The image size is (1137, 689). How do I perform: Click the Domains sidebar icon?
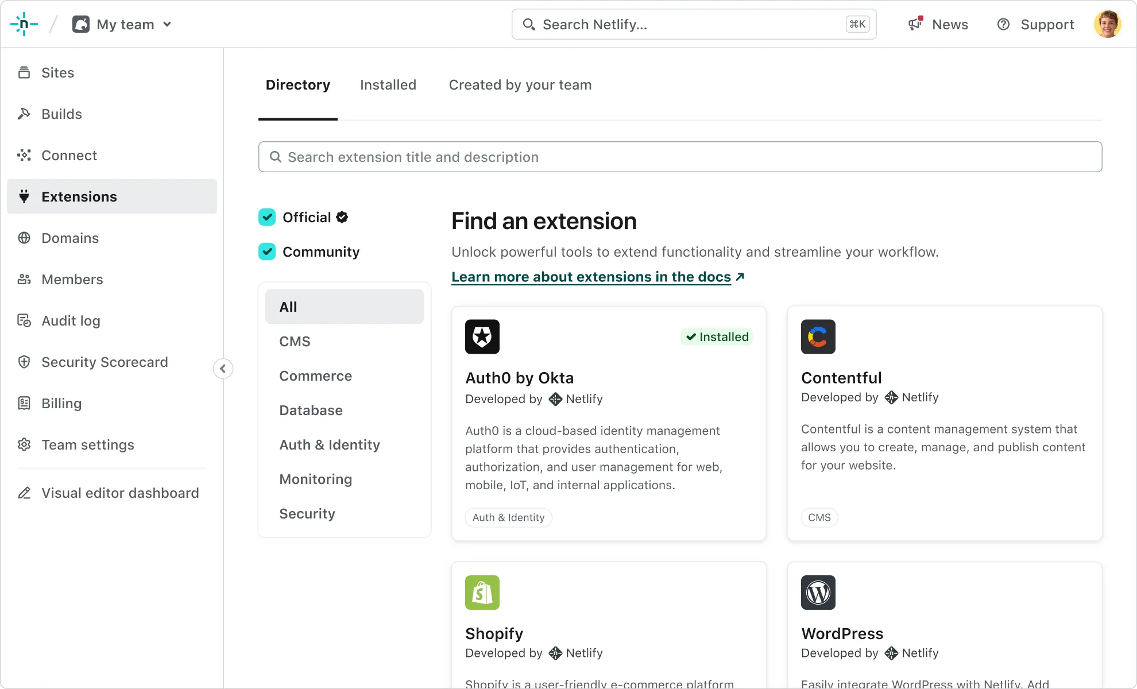click(x=25, y=238)
